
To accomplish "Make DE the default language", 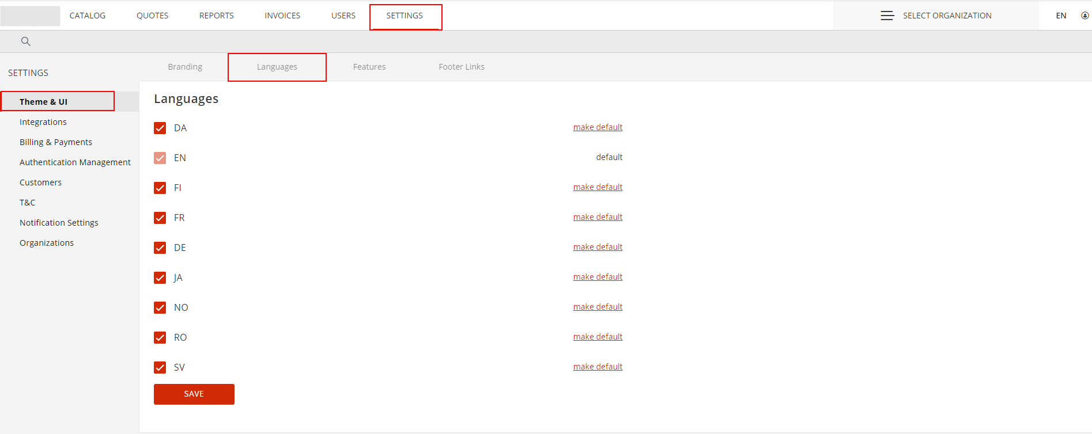I will (x=598, y=247).
